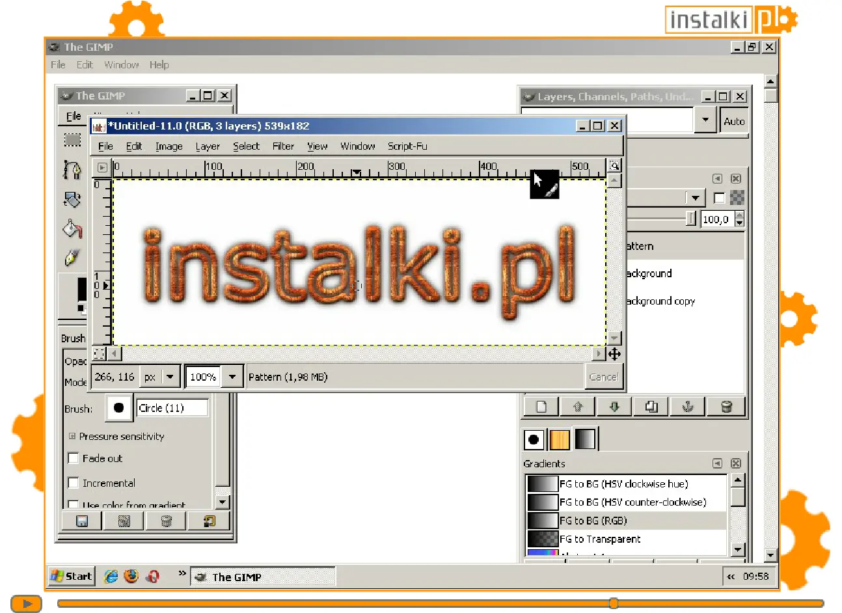This screenshot has width=842, height=613.
Task: Open File menu in the image window
Action: click(105, 146)
